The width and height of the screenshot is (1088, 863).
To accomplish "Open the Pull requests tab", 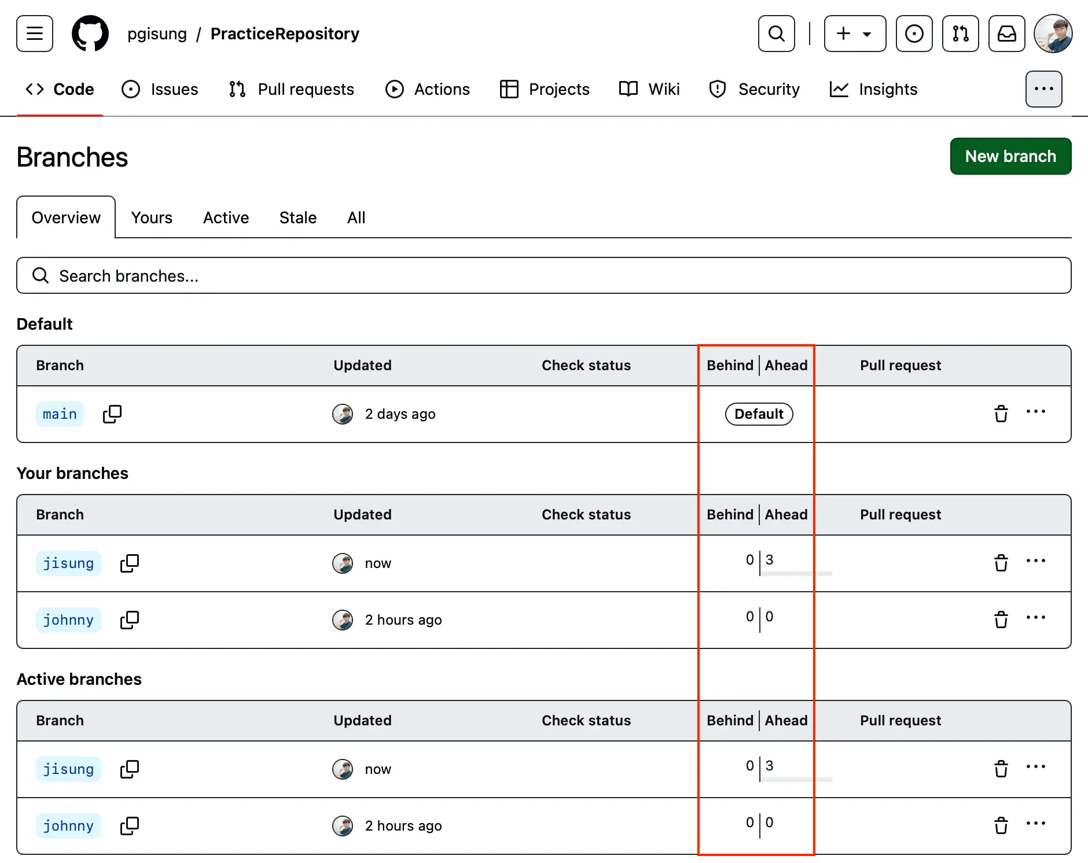I will [291, 89].
